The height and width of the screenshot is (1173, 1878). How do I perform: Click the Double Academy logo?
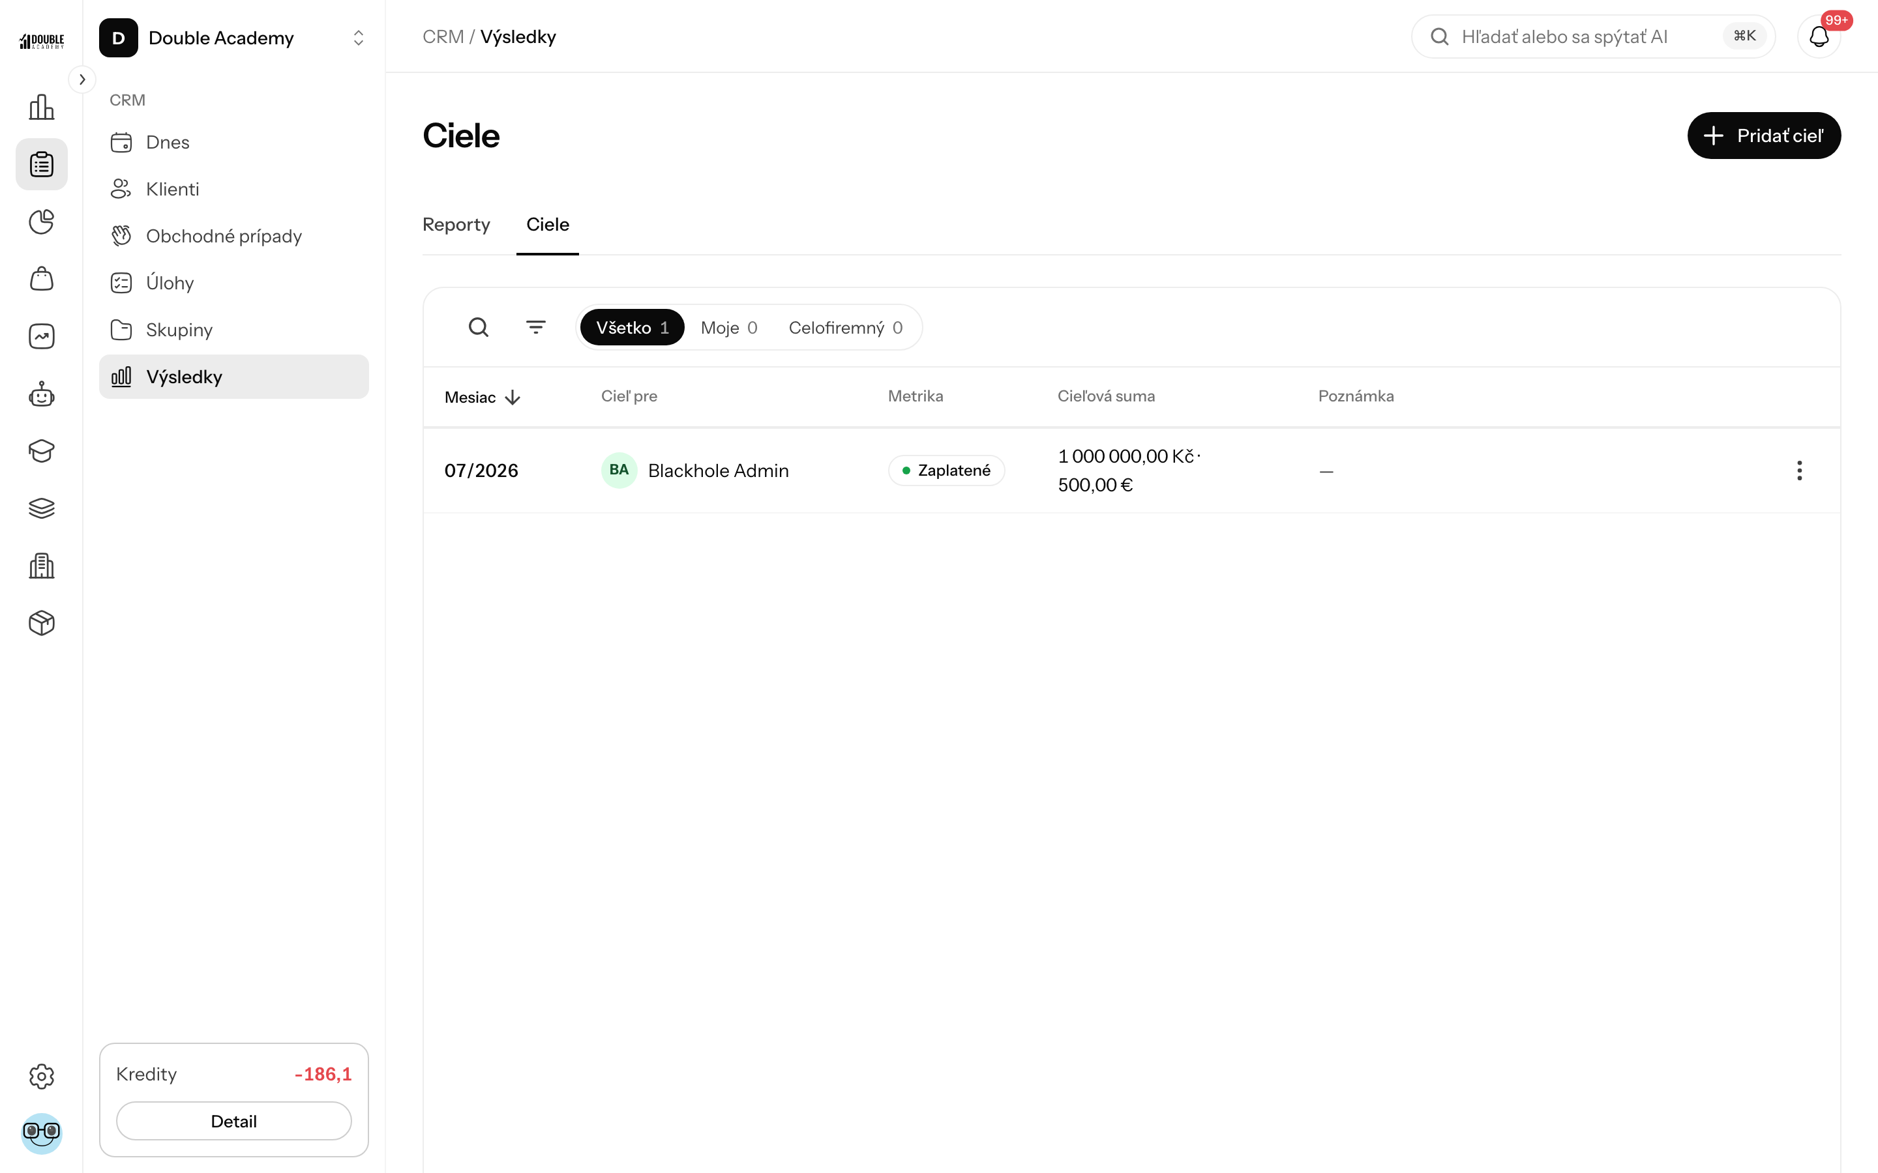pyautogui.click(x=41, y=41)
